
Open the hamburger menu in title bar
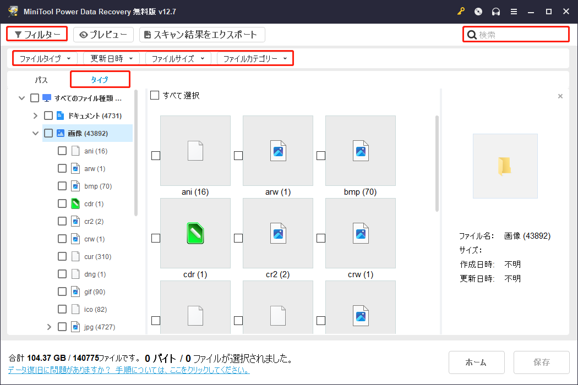pos(514,11)
